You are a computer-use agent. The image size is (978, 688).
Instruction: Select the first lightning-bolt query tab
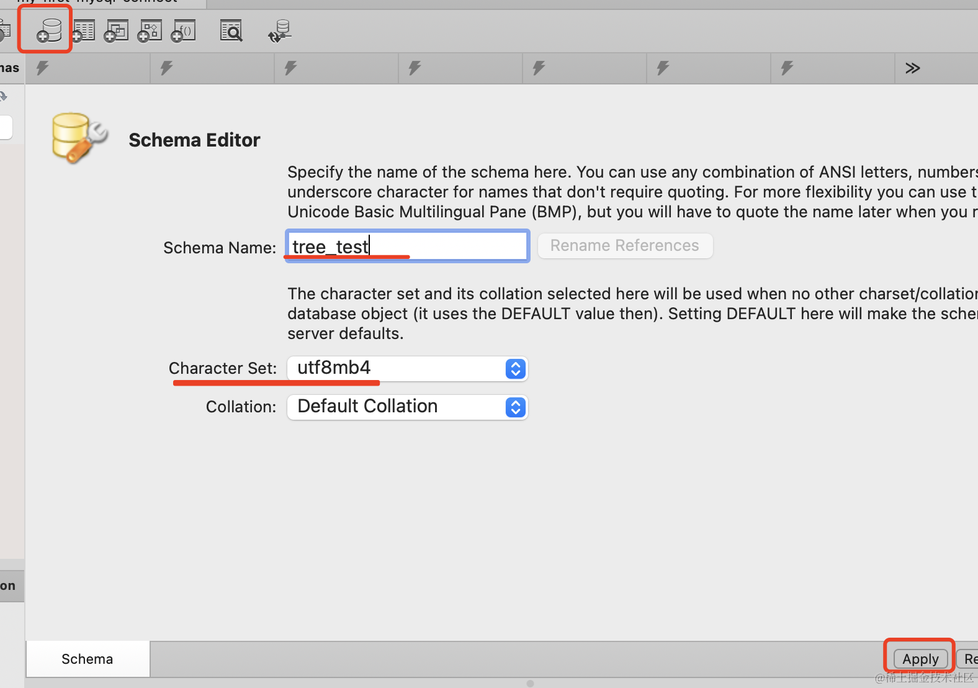pyautogui.click(x=87, y=68)
